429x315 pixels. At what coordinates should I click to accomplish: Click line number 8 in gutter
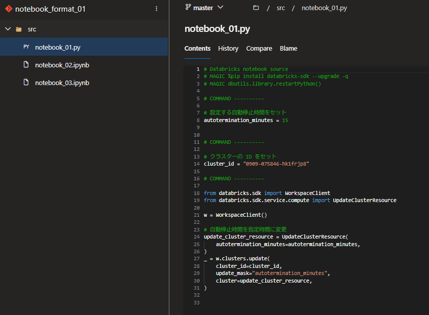pyautogui.click(x=198, y=120)
